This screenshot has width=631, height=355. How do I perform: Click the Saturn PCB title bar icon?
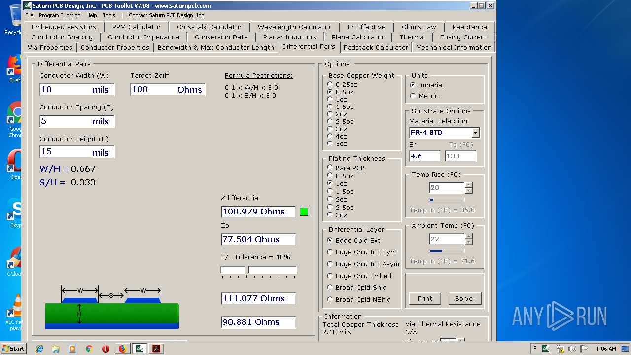(28, 6)
